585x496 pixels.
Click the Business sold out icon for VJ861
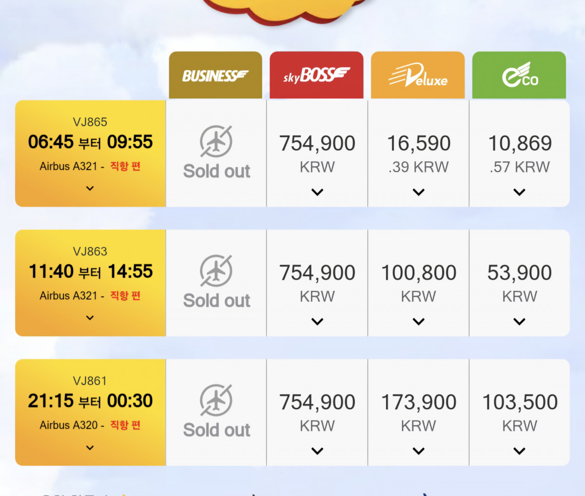(x=216, y=401)
